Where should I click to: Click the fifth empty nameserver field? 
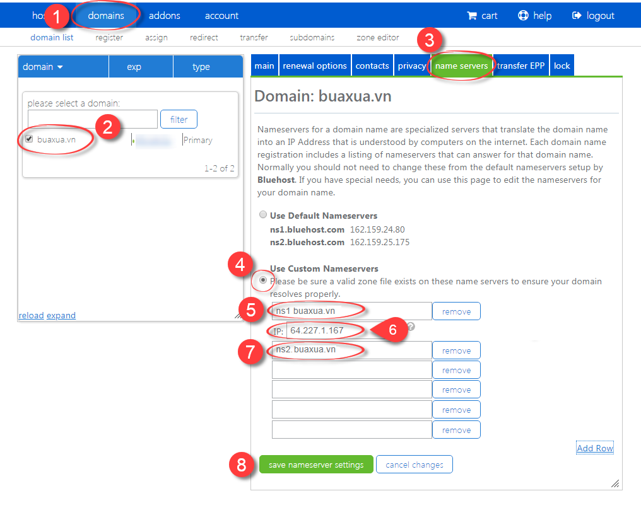tap(351, 410)
